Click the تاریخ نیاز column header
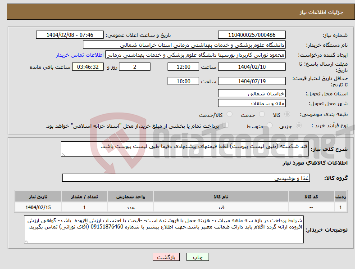Screen dimensions: 355x269 (38, 197)
